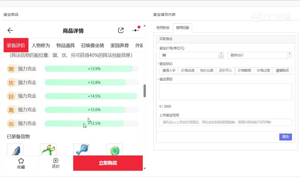Screen dimensions: 300x178
Task: Click the 还价 yen icon
Action: [56, 161]
